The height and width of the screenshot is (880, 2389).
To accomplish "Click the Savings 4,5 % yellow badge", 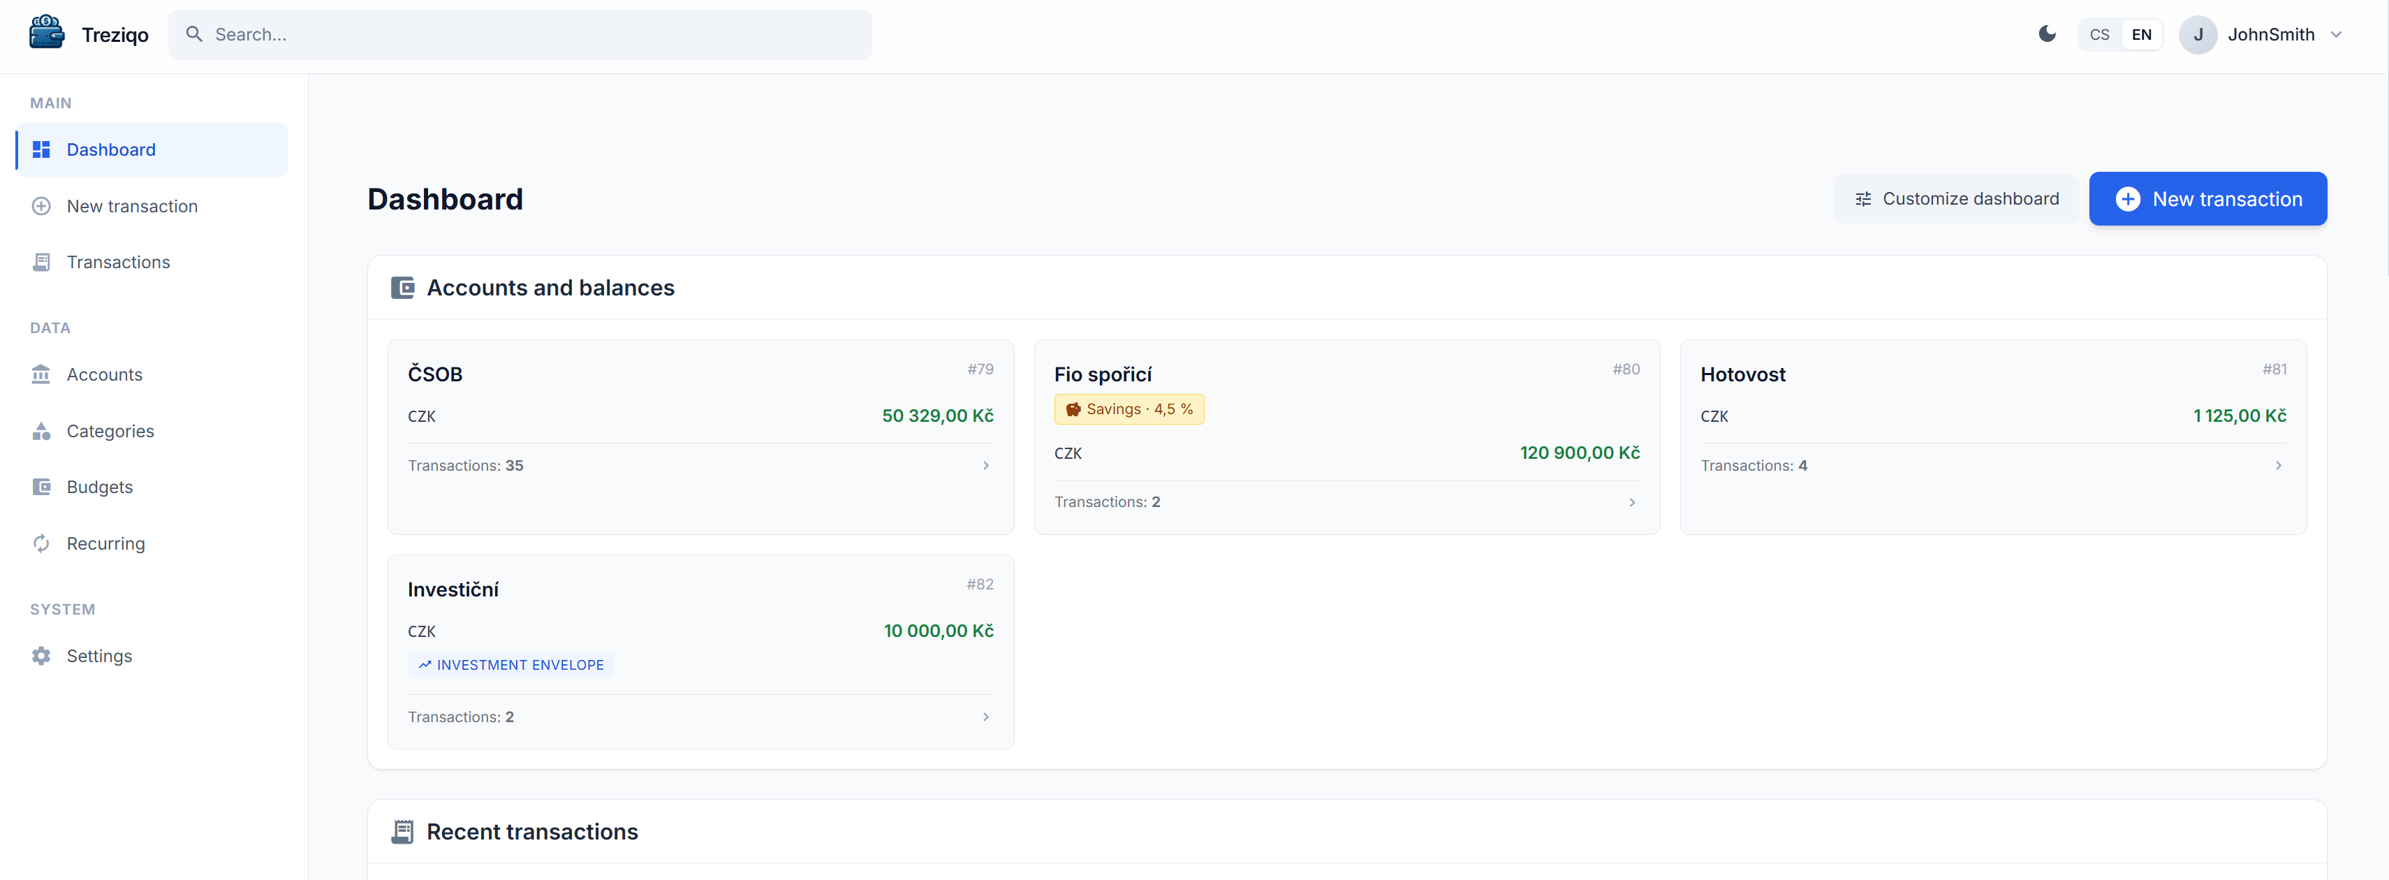I will (1129, 409).
